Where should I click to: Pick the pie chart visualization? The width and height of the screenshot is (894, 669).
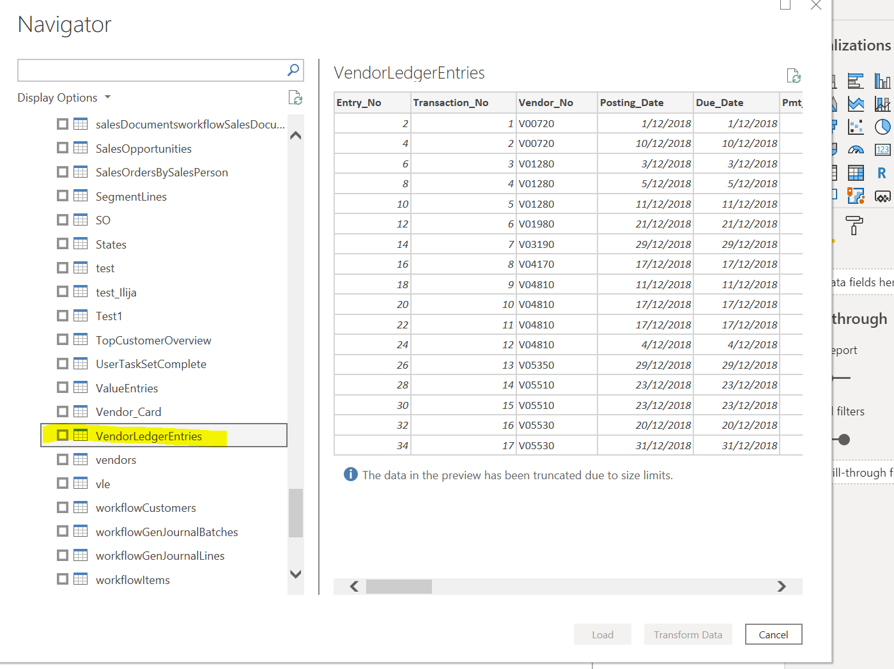(x=882, y=127)
